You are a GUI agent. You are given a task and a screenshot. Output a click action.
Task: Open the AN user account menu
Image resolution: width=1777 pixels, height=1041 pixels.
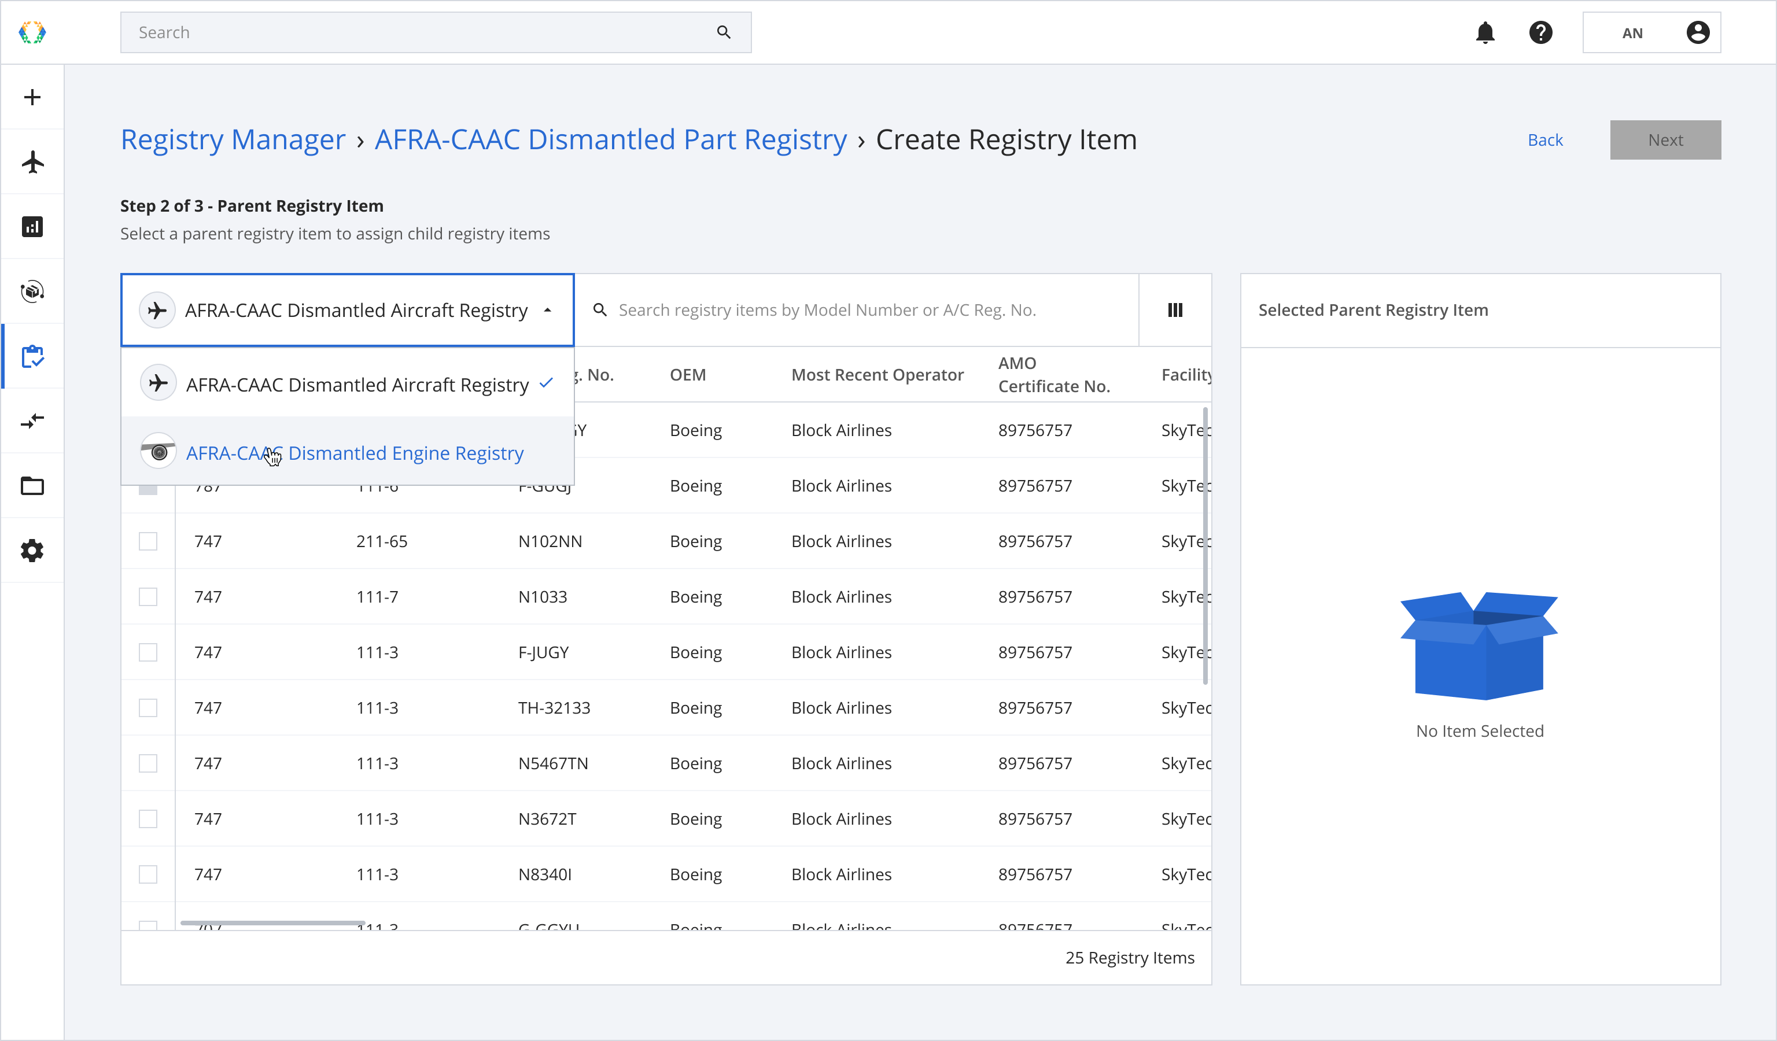coord(1651,32)
